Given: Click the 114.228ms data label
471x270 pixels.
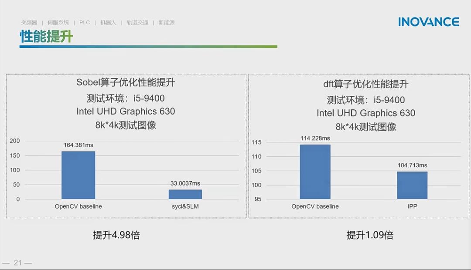Looking at the screenshot, I should point(315,138).
